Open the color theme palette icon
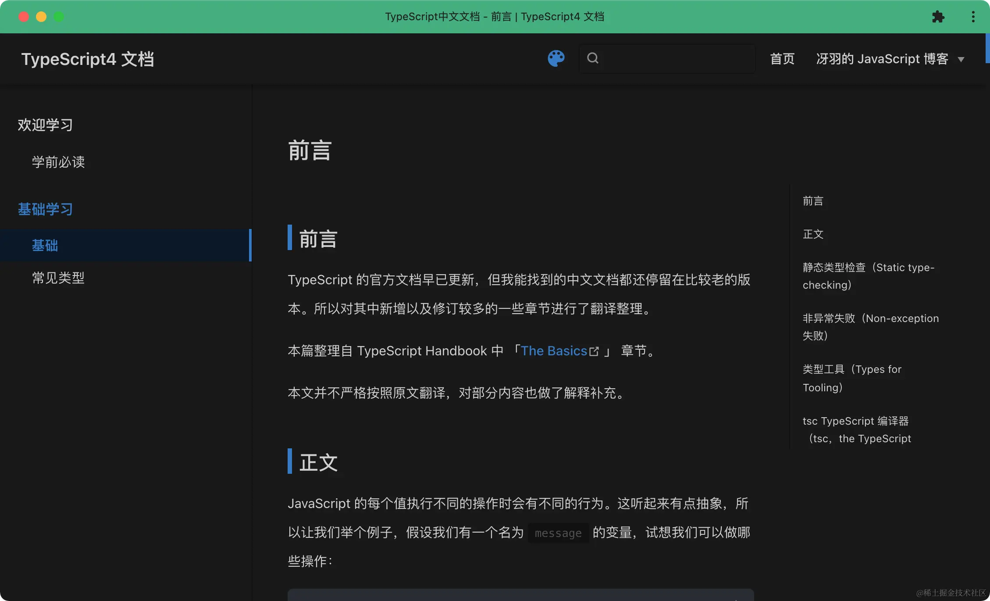Screen dimensions: 990x601 (x=556, y=58)
